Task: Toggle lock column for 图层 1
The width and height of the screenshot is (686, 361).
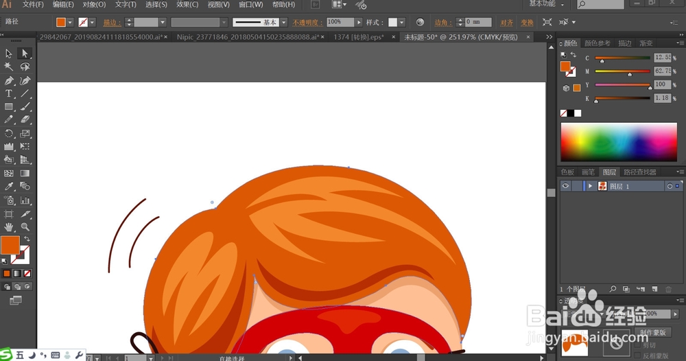Action: click(577, 186)
